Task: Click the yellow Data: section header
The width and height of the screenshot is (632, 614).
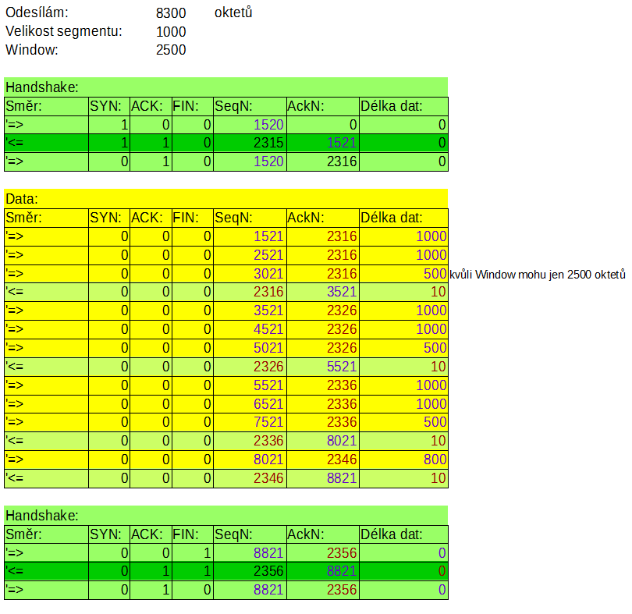Action: coord(226,199)
